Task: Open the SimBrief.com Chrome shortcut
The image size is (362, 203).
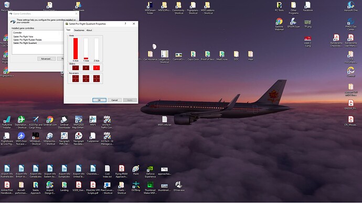Action: 50,121
